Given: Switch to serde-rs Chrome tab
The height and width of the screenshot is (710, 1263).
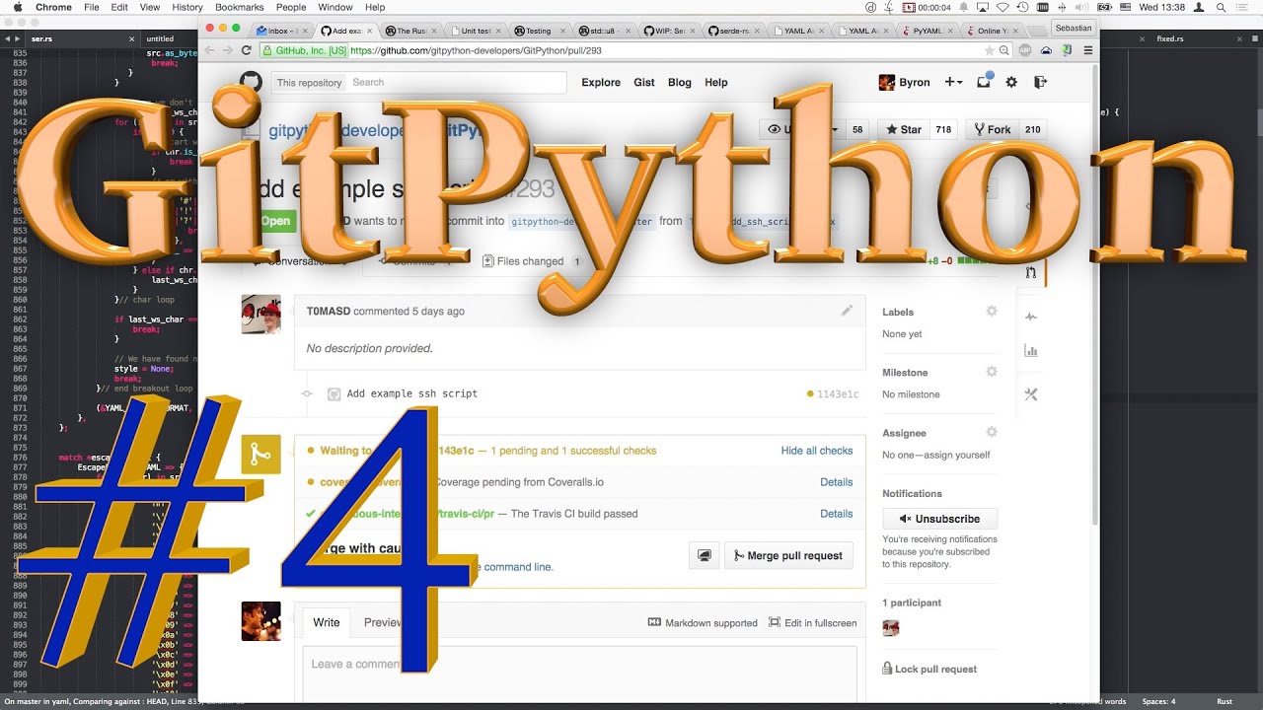Looking at the screenshot, I should (734, 31).
